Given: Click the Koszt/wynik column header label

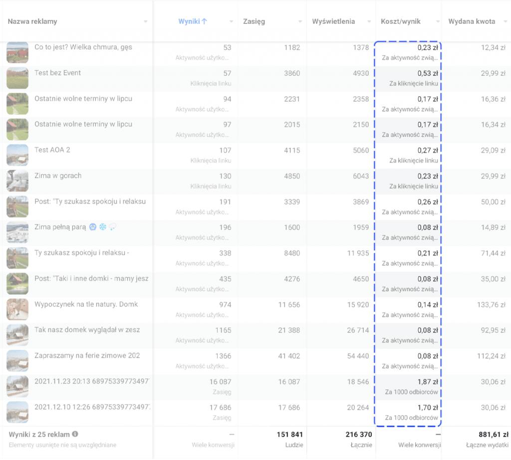Looking at the screenshot, I should pos(400,21).
